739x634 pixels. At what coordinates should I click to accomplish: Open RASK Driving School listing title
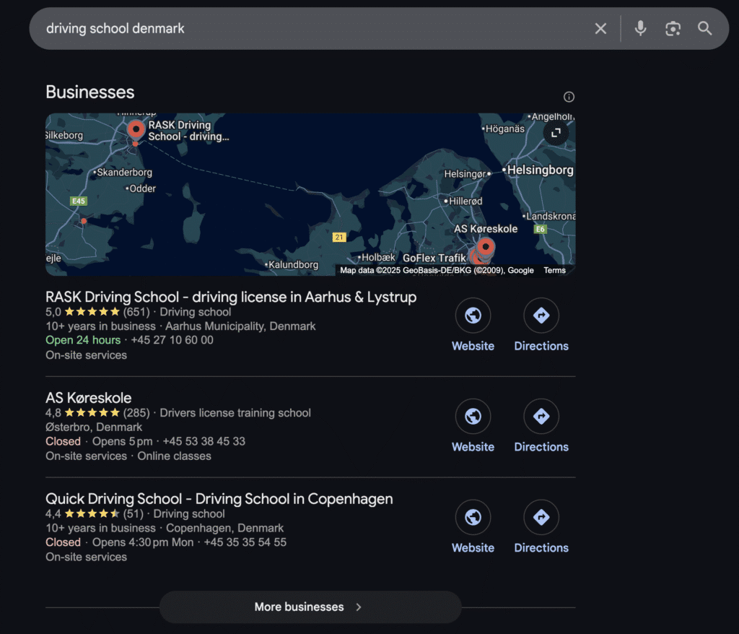[x=231, y=297]
